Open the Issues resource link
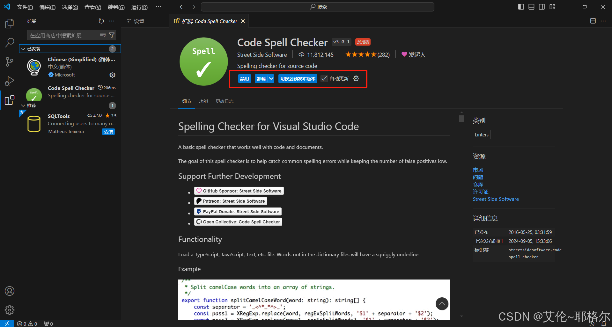 [478, 177]
